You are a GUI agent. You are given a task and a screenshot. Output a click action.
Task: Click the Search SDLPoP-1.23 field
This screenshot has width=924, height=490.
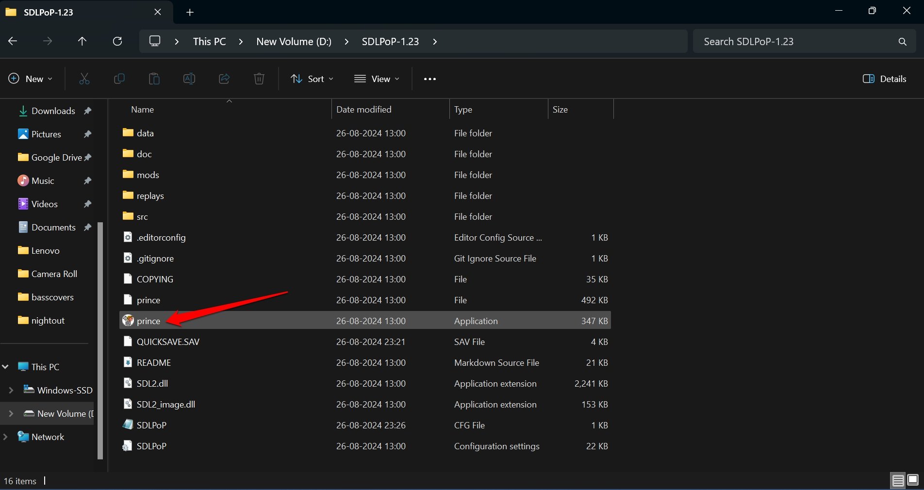coord(804,41)
